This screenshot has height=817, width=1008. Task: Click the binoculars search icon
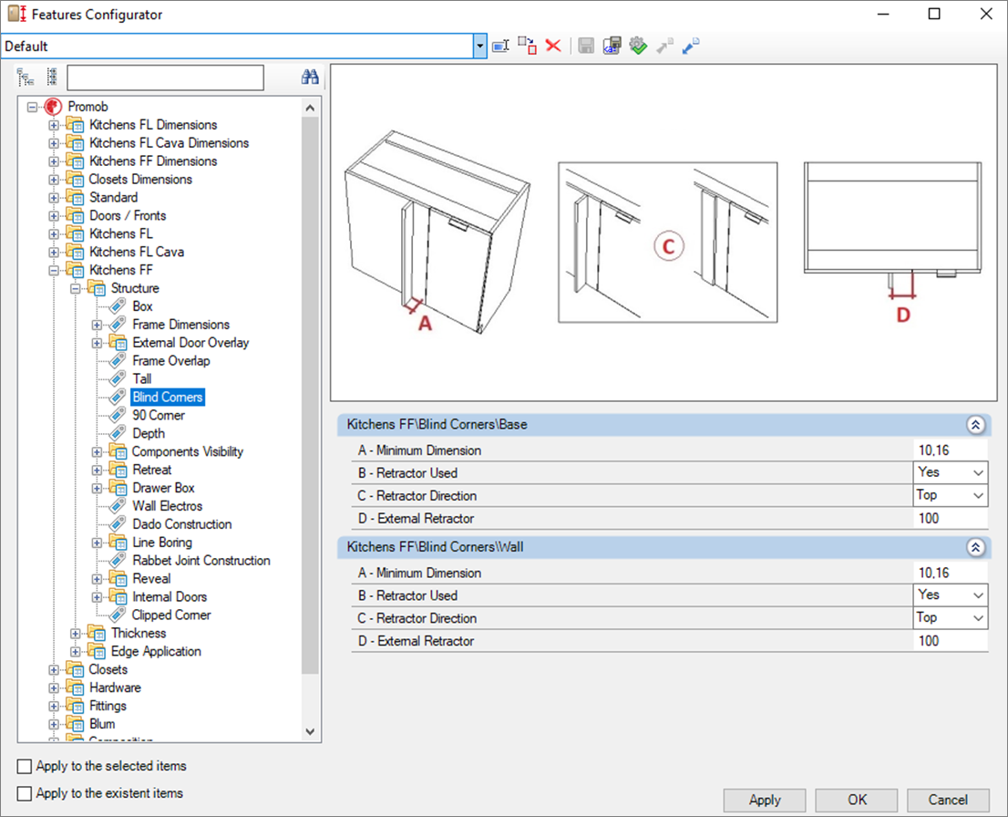coord(310,78)
